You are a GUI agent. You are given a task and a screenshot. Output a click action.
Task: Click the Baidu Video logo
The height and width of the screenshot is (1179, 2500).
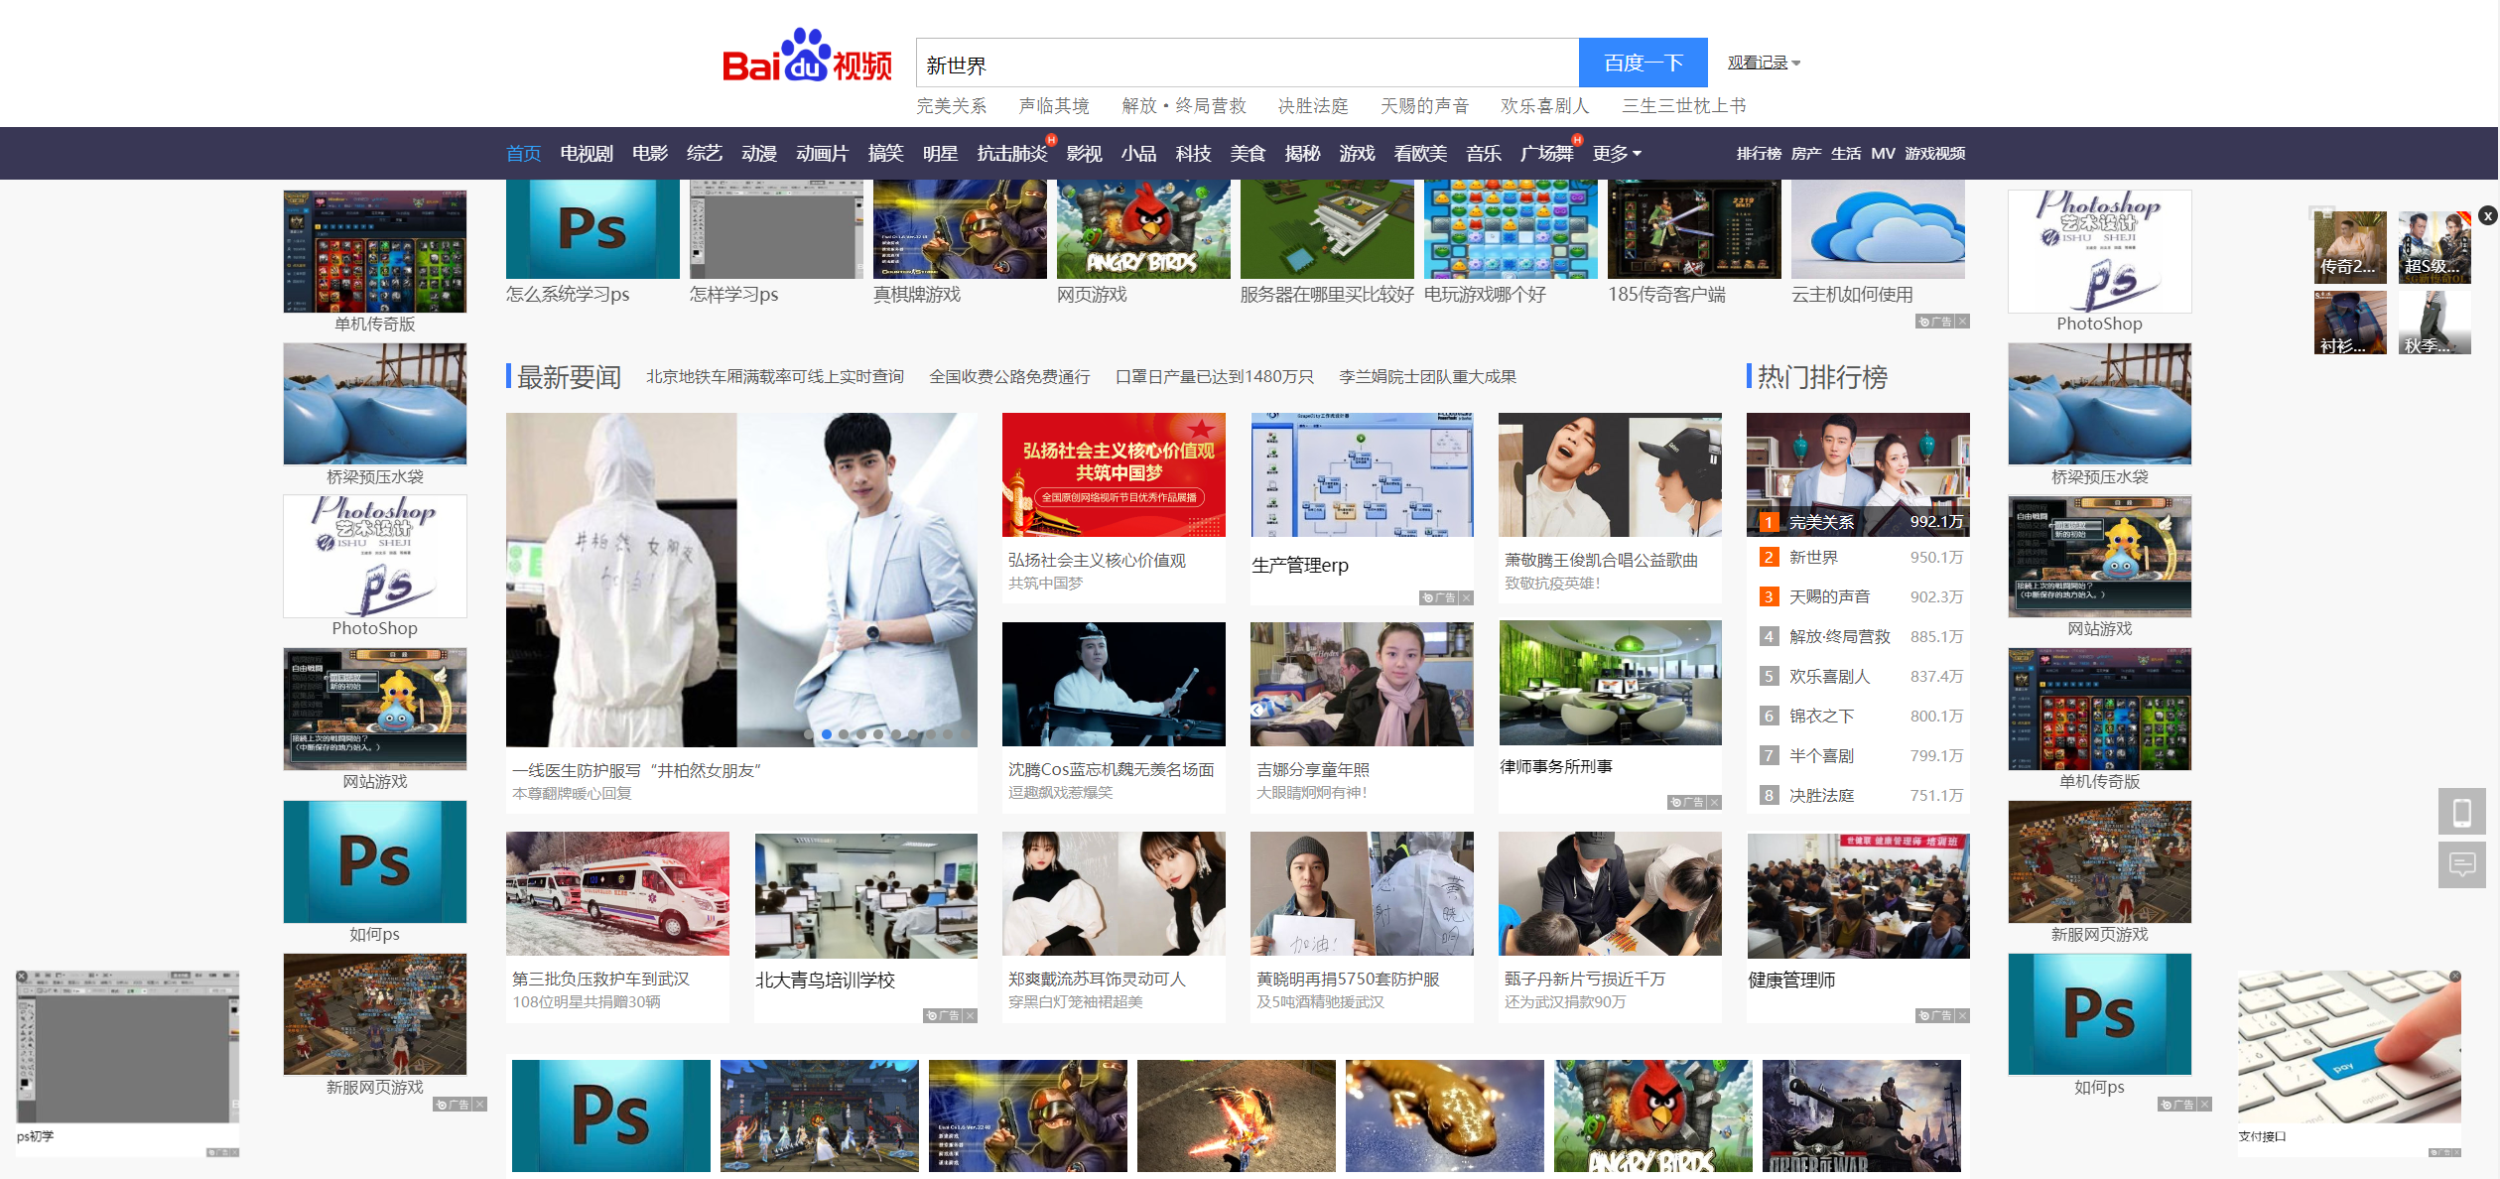click(x=807, y=58)
